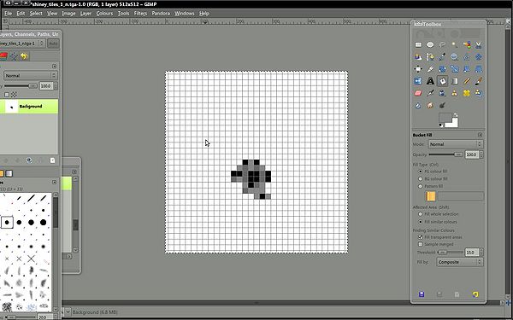Open the image selector dropdown in Layers dock
This screenshot has height=320, width=513.
tap(21, 44)
